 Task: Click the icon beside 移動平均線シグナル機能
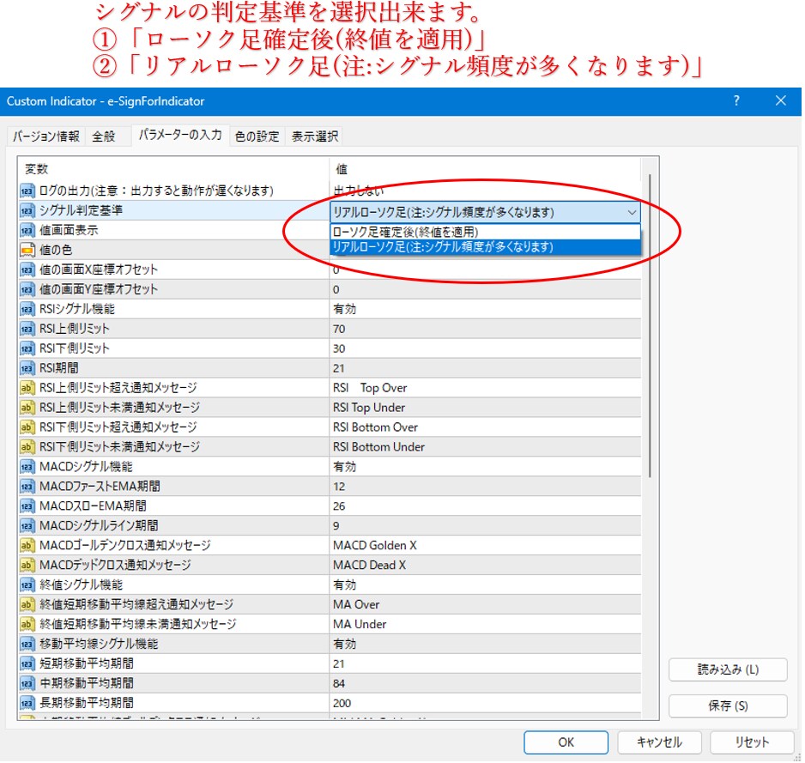click(27, 644)
